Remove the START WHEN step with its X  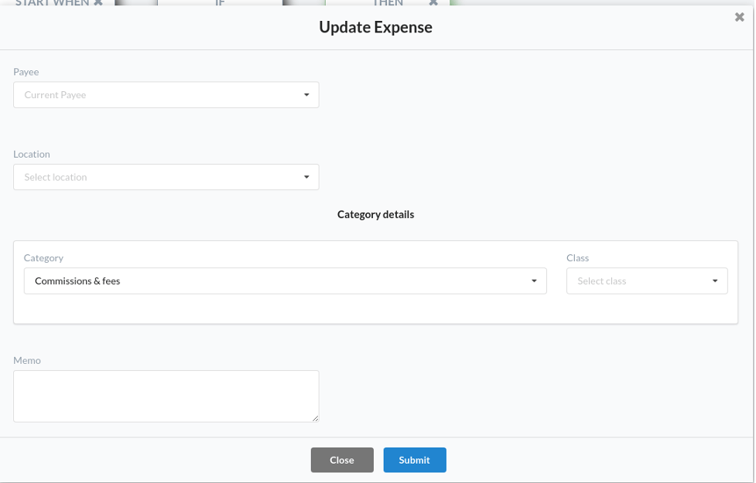pos(97,2)
